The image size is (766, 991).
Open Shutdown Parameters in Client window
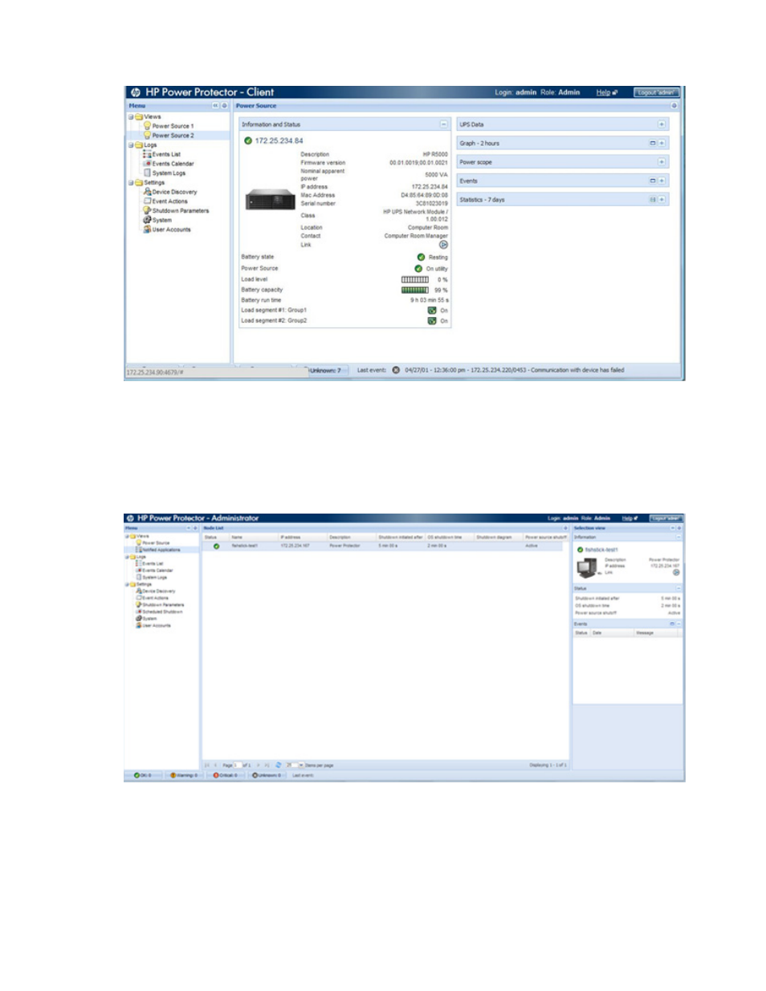pos(181,211)
